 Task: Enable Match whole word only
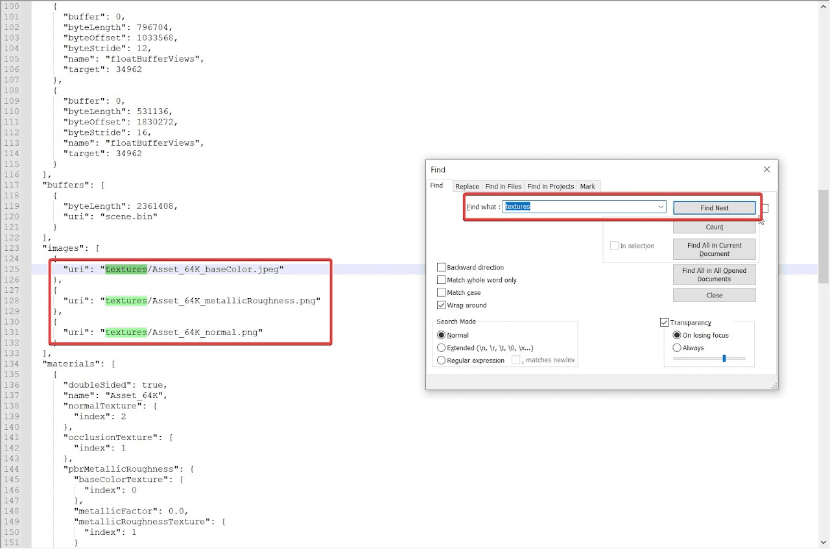click(442, 280)
